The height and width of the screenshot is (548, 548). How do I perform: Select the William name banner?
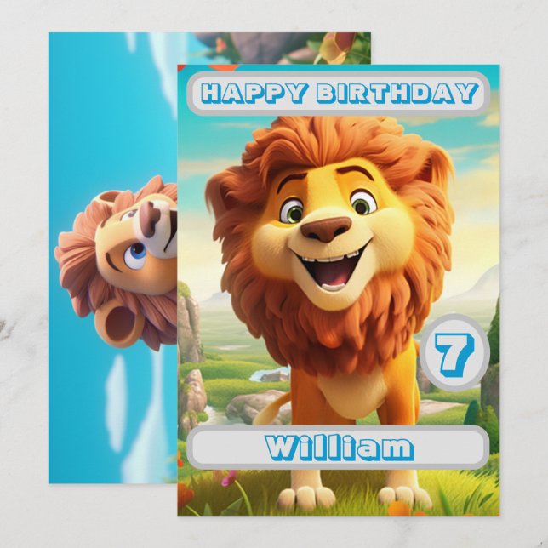point(337,448)
